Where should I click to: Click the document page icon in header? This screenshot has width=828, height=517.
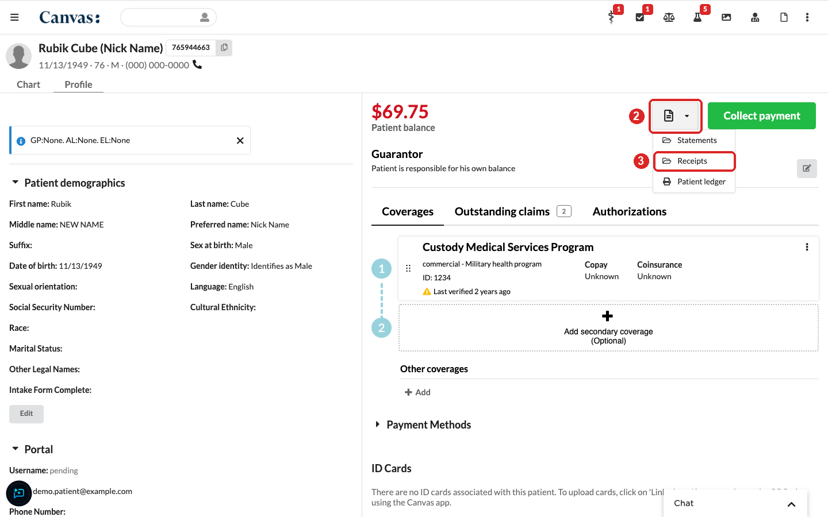pos(784,17)
